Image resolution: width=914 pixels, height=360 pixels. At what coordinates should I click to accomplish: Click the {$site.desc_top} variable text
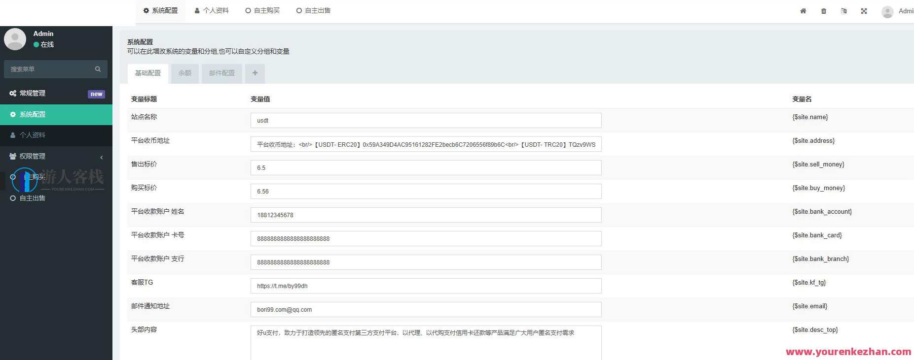tap(815, 330)
